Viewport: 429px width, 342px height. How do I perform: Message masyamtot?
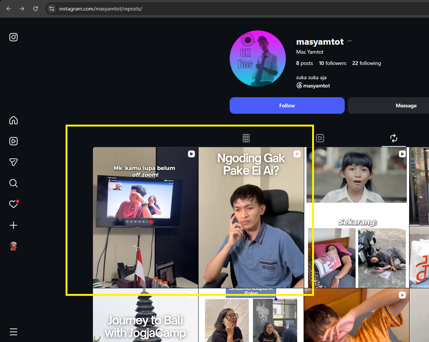click(x=406, y=105)
